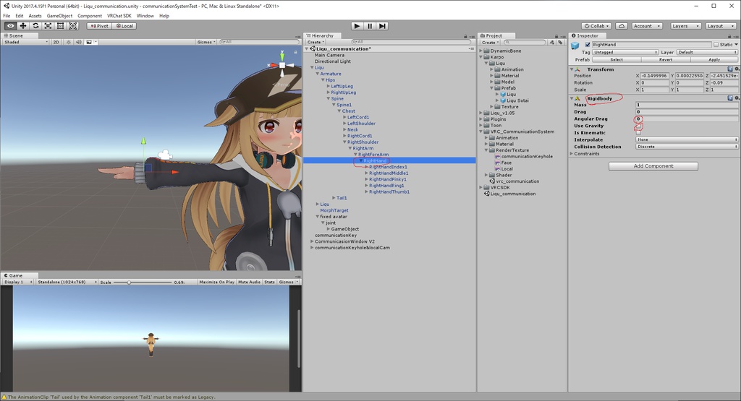Open the Component menu
This screenshot has height=401, width=741.
pyautogui.click(x=90, y=16)
